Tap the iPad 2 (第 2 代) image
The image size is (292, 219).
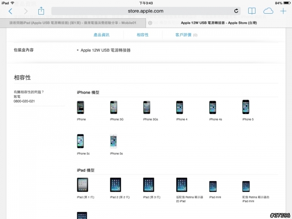click(x=115, y=185)
